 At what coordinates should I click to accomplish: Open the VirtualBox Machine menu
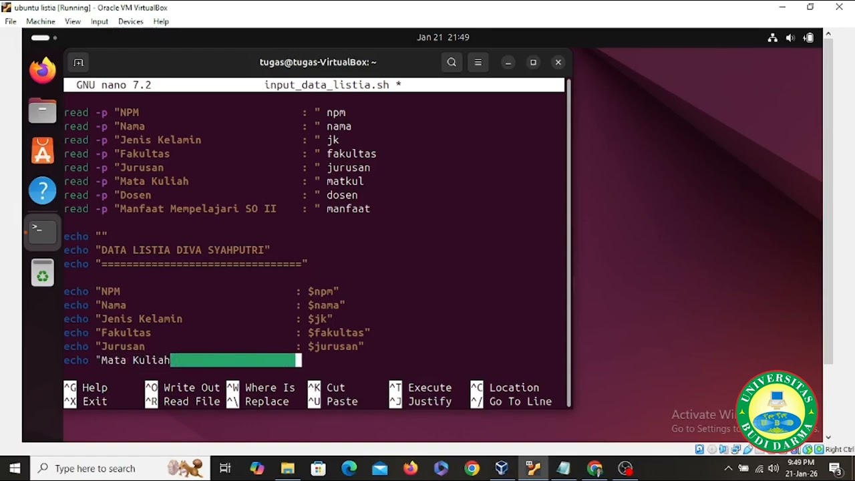click(41, 21)
